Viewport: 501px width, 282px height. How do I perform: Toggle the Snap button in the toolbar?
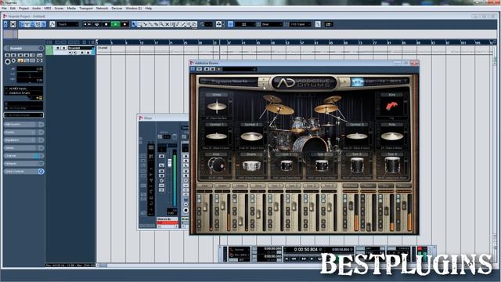[230, 24]
